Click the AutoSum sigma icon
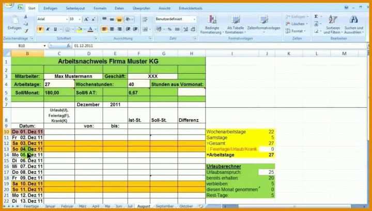Screen dimensions: 372x211 pos(316,17)
